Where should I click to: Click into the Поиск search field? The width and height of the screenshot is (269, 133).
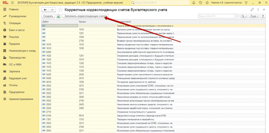216,16
